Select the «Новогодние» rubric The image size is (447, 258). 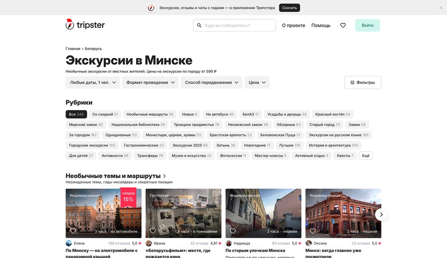(257, 145)
